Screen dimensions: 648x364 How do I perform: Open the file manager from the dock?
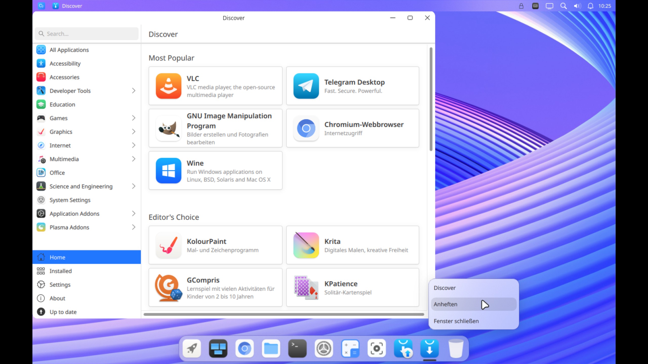271,349
